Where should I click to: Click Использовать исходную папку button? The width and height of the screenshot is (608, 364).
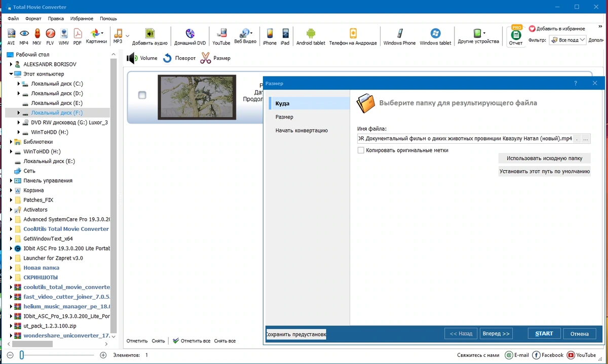click(x=545, y=158)
